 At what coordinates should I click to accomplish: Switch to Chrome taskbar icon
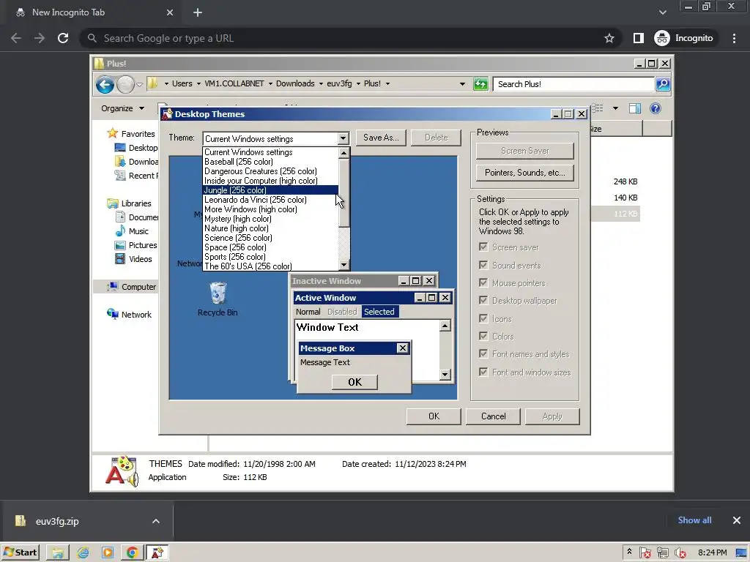coord(133,553)
